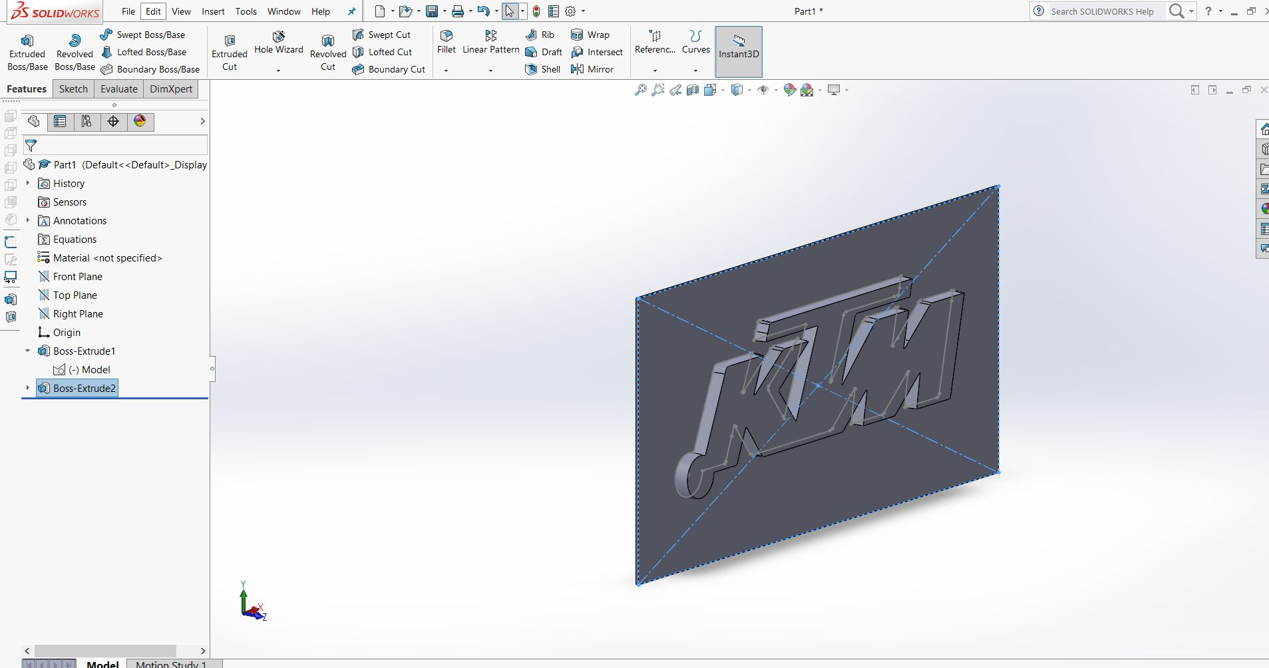The width and height of the screenshot is (1269, 668).
Task: Click the Revolved Boss/Base tool
Action: (75, 52)
